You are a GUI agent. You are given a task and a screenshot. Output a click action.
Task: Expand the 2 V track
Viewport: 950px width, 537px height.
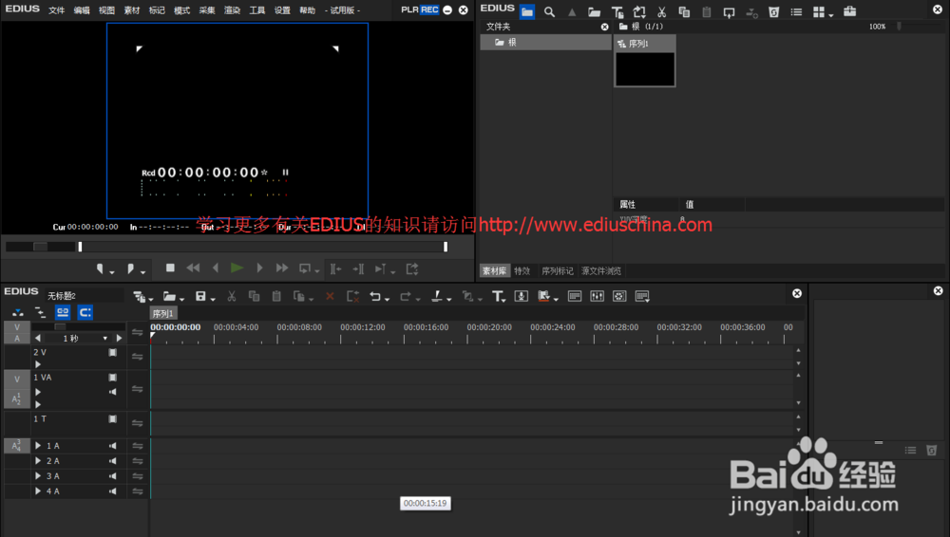point(38,364)
